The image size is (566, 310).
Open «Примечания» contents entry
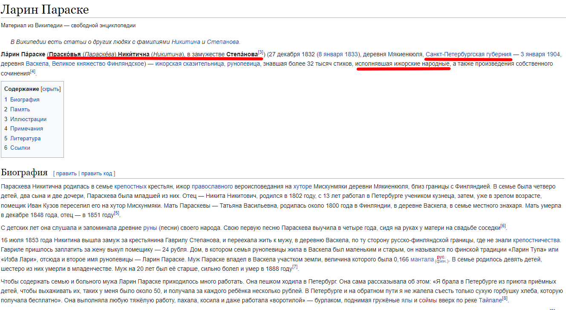[x=26, y=128]
